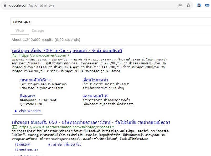Switch to the Image tab
This screenshot has height=156, width=211.
(38, 31)
